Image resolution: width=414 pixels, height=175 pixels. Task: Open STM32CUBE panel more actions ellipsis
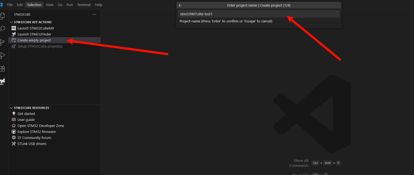click(x=94, y=14)
